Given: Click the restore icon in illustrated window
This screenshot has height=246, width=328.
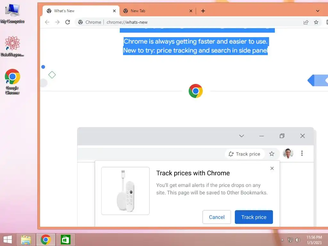Looking at the screenshot, I should (x=282, y=136).
